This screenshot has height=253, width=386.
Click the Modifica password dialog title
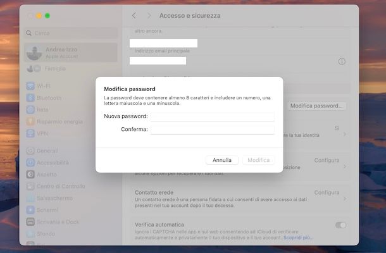click(130, 89)
